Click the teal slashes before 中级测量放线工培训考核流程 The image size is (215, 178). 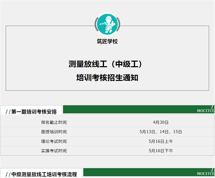8,174
